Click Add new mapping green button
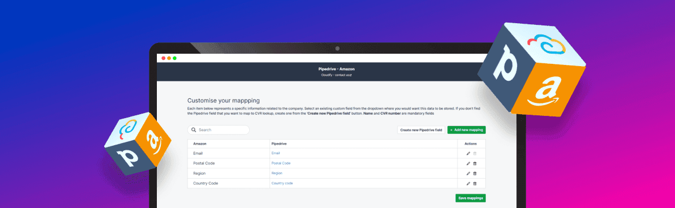The image size is (675, 208). click(x=467, y=130)
